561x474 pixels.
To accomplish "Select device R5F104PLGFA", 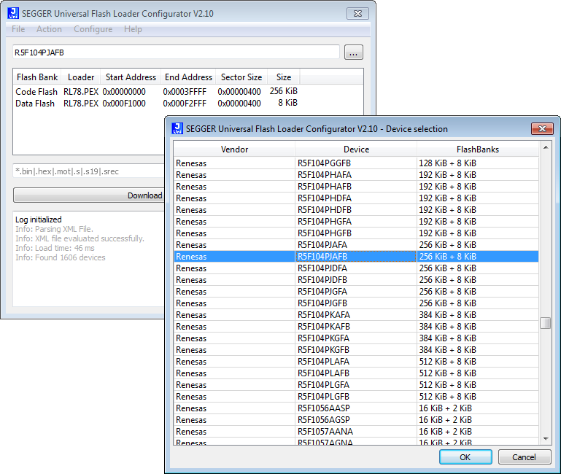I will tap(356, 385).
